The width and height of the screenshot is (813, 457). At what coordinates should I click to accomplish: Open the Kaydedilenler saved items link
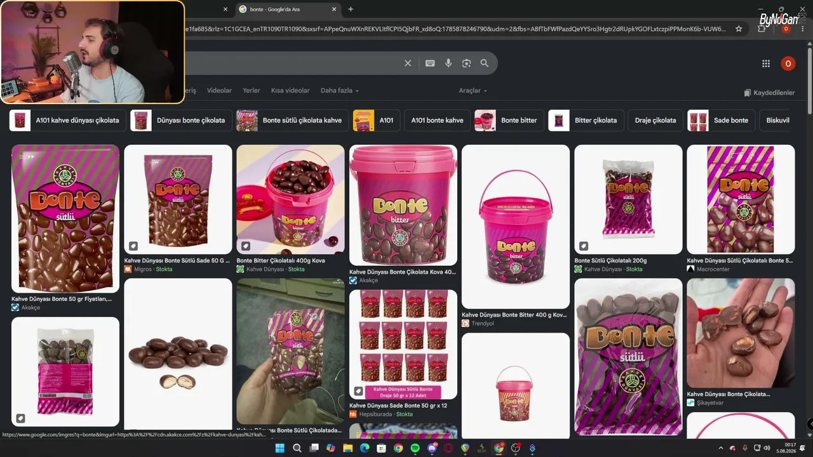pos(769,93)
